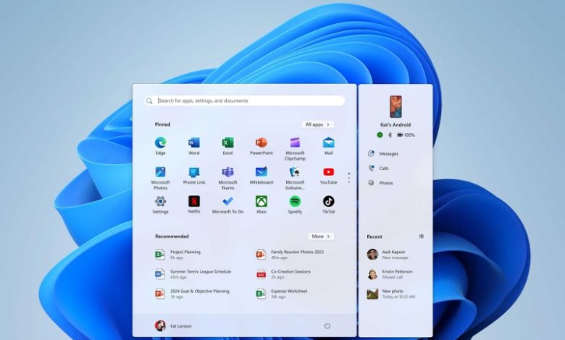Open Family Reunion Photos 2023 file
Screen dimensions: 565x340
tap(290, 255)
